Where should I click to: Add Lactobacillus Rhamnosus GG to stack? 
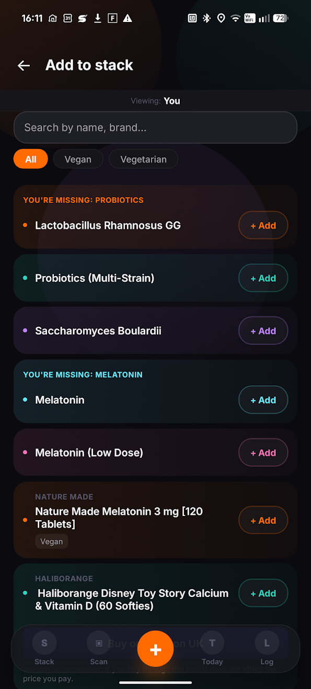pyautogui.click(x=263, y=225)
